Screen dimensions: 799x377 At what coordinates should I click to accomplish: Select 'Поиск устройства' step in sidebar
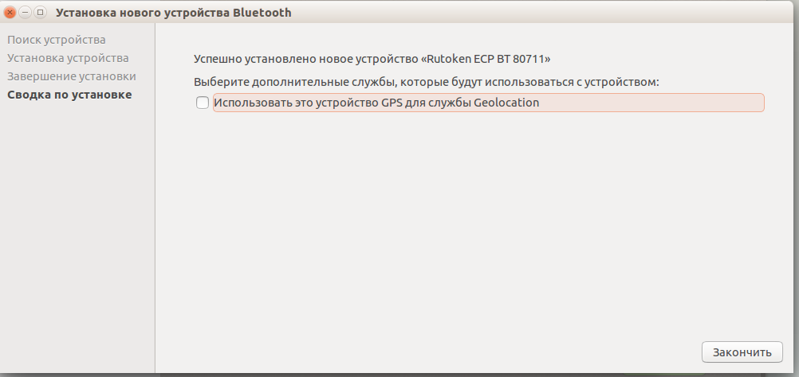coord(56,40)
